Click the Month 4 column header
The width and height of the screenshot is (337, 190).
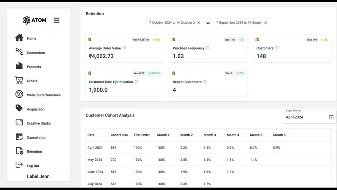click(x=233, y=135)
